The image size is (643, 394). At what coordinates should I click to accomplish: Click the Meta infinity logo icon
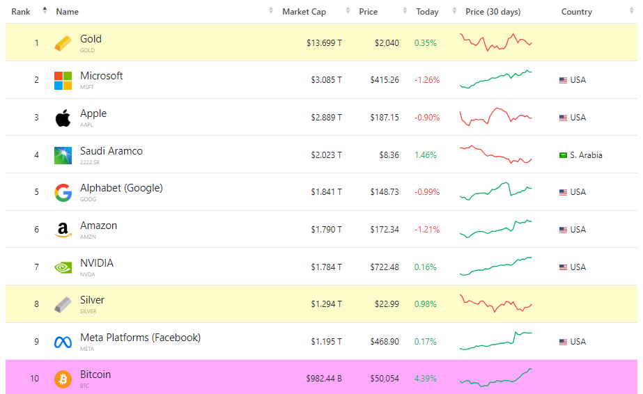[x=63, y=342]
